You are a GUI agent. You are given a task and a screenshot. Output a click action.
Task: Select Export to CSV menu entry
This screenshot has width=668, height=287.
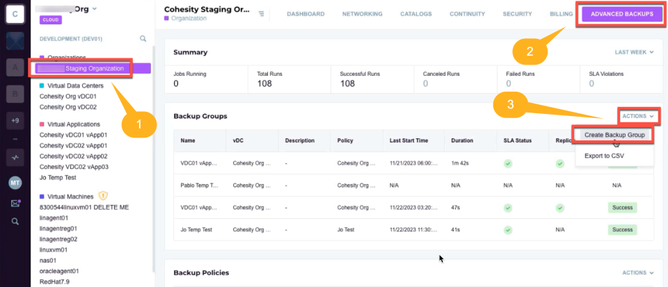click(x=604, y=156)
